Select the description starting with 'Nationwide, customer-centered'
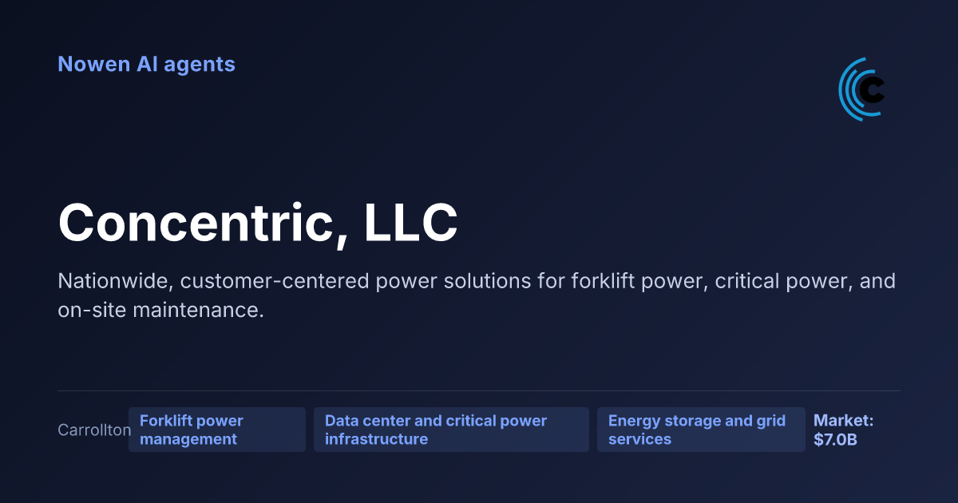 click(477, 295)
